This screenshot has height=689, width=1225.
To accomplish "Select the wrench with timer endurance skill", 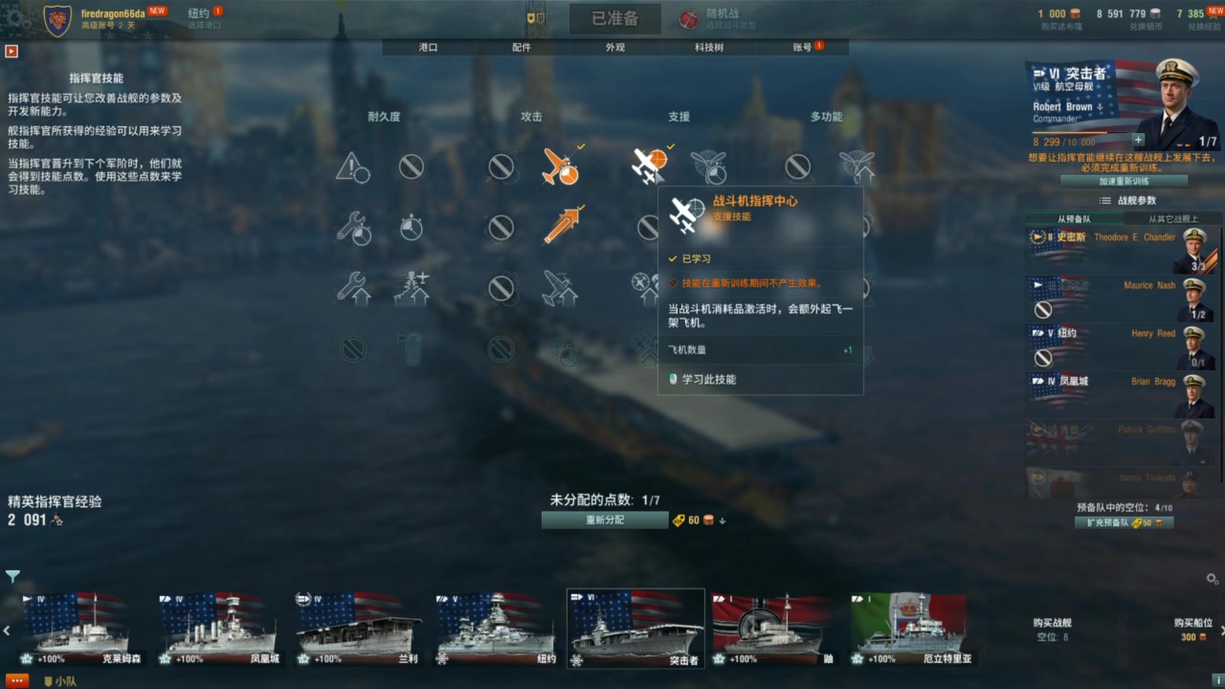I will pyautogui.click(x=354, y=228).
